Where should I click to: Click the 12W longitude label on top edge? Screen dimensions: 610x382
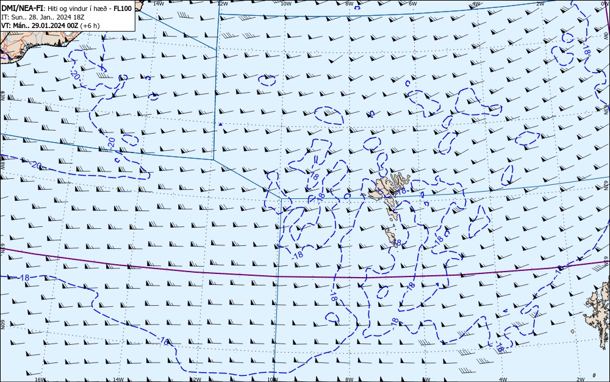(x=222, y=4)
